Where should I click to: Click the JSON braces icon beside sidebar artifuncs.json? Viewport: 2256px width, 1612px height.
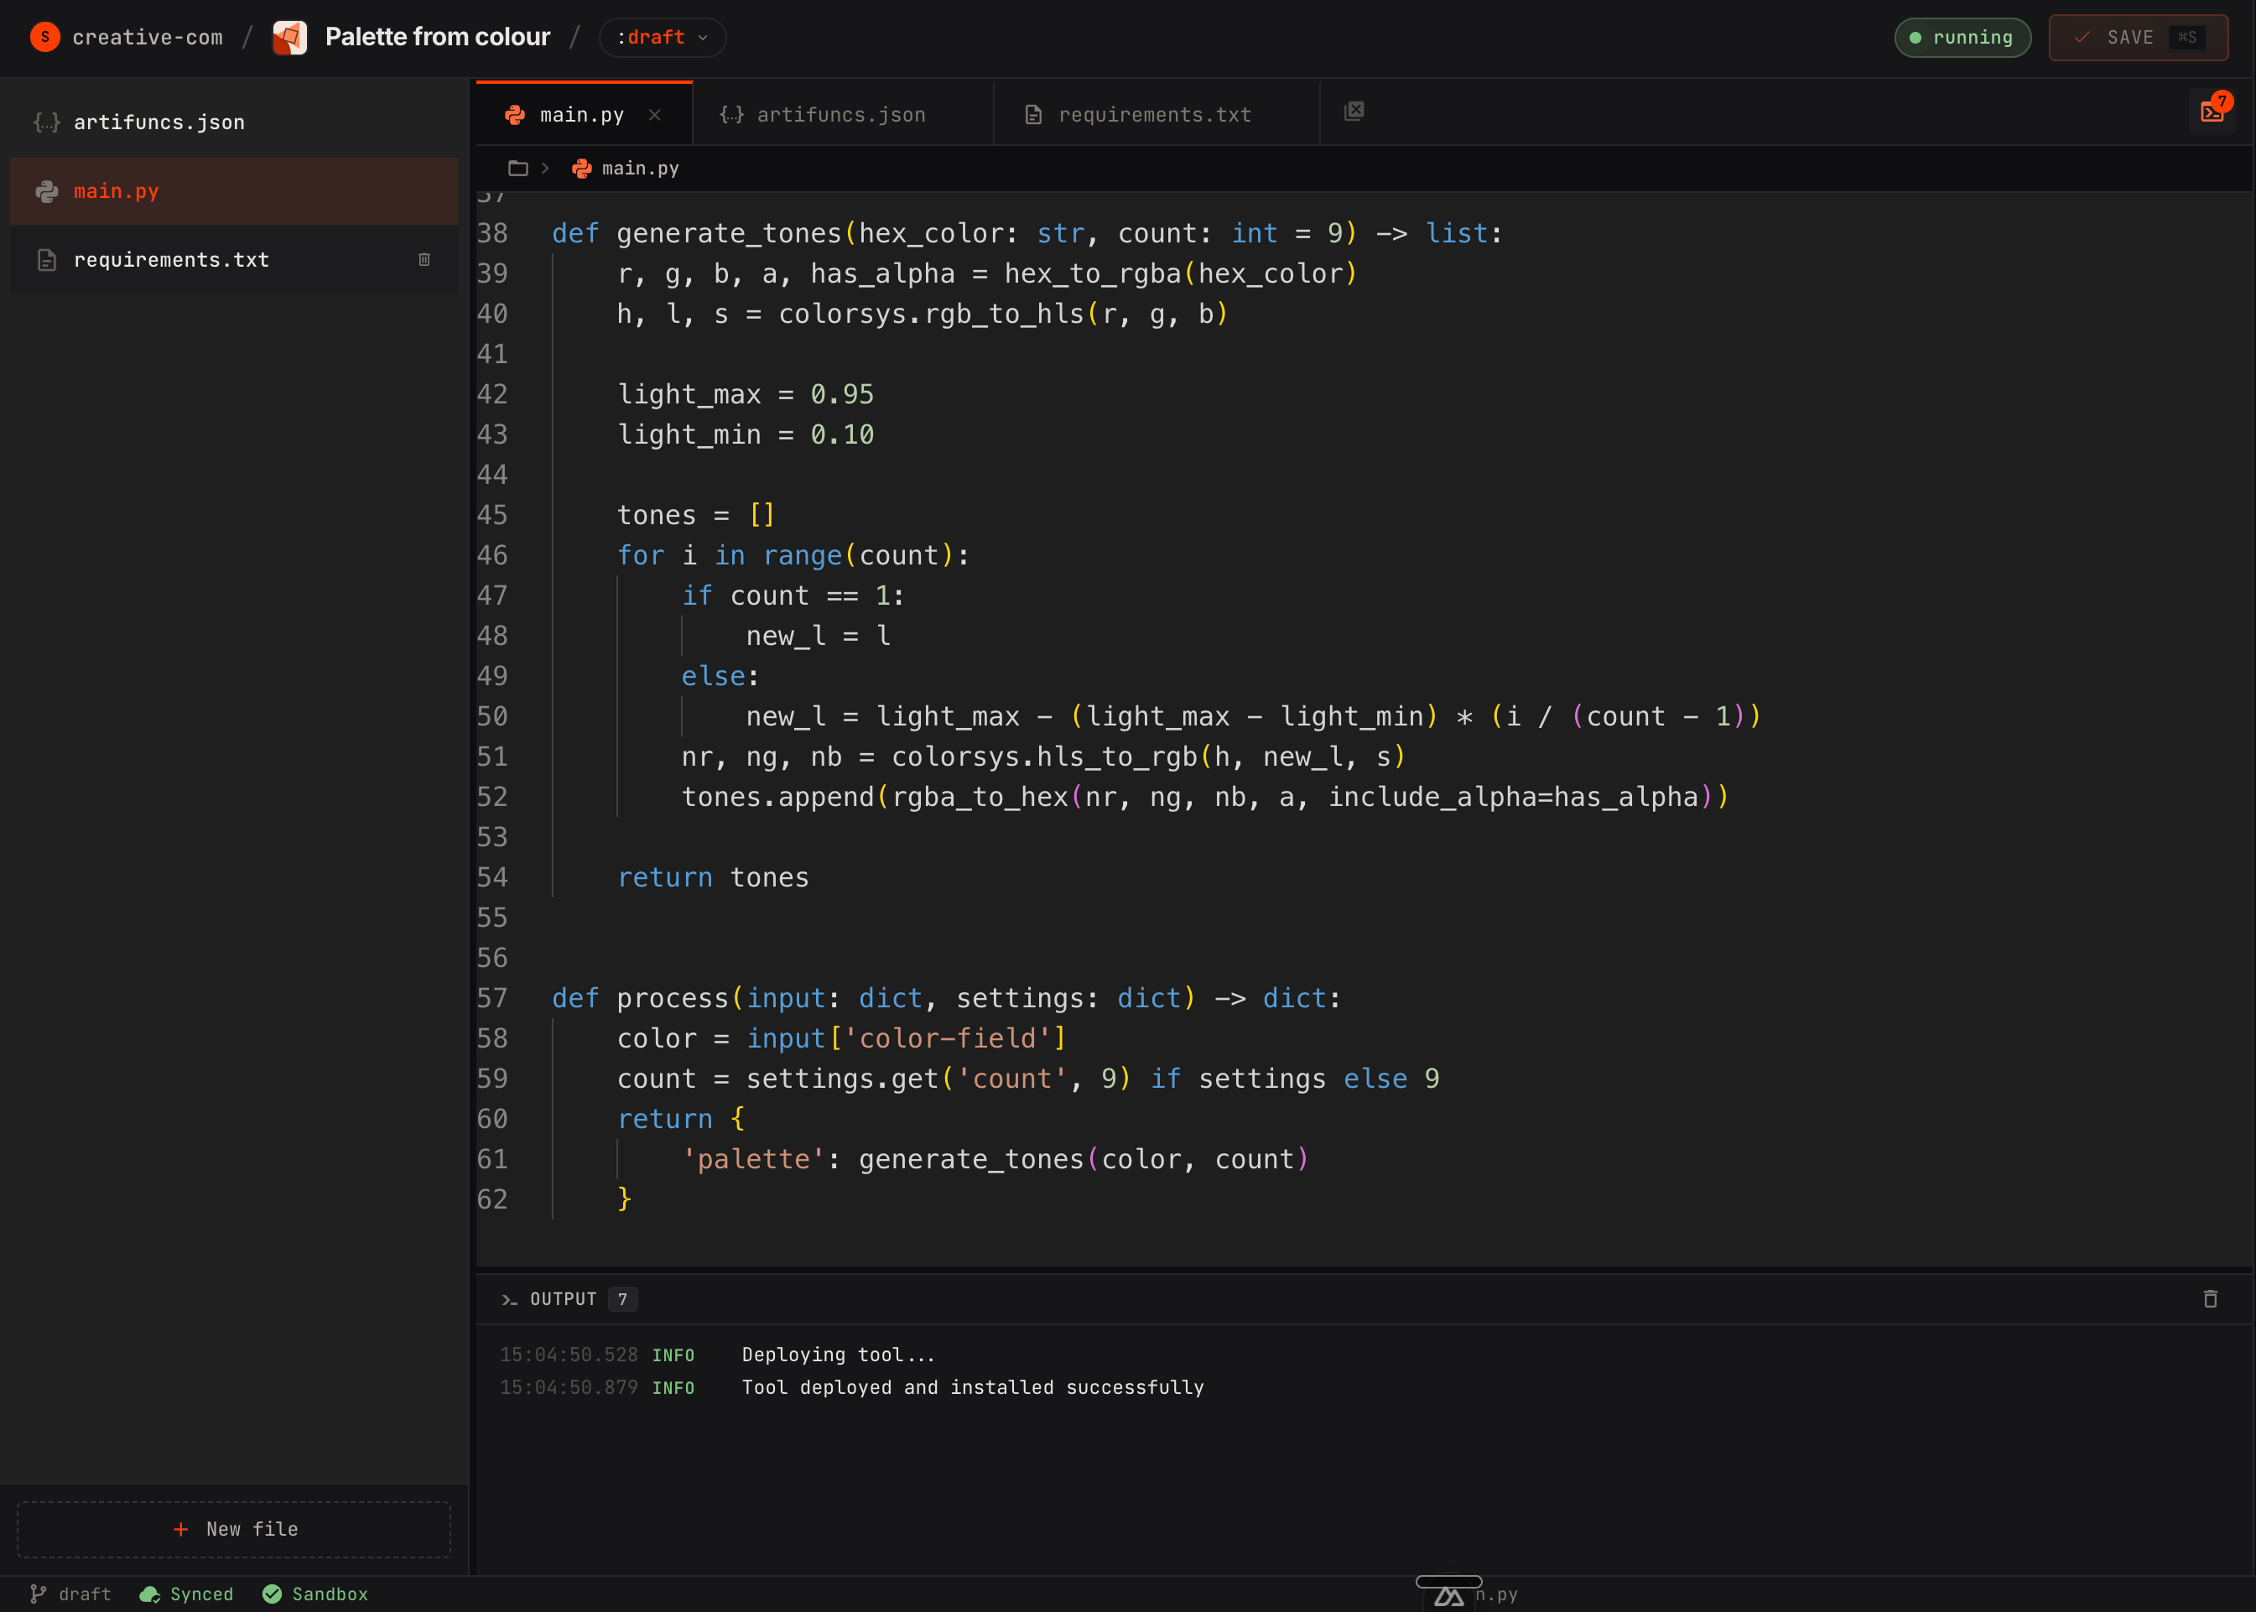[x=47, y=122]
